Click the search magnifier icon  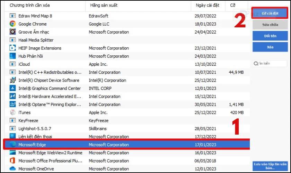[x=256, y=63]
